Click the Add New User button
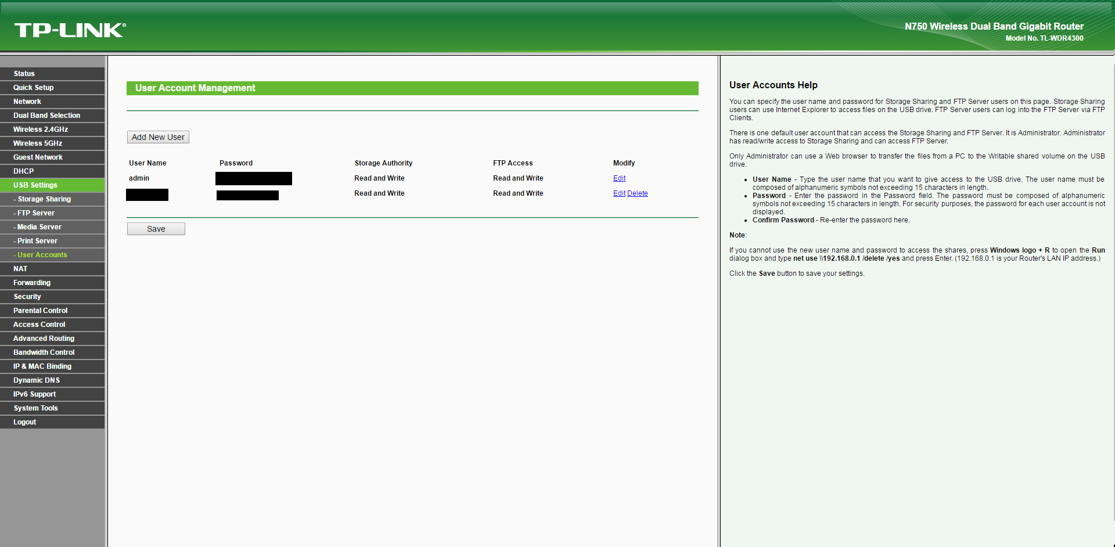This screenshot has width=1115, height=547. point(158,137)
